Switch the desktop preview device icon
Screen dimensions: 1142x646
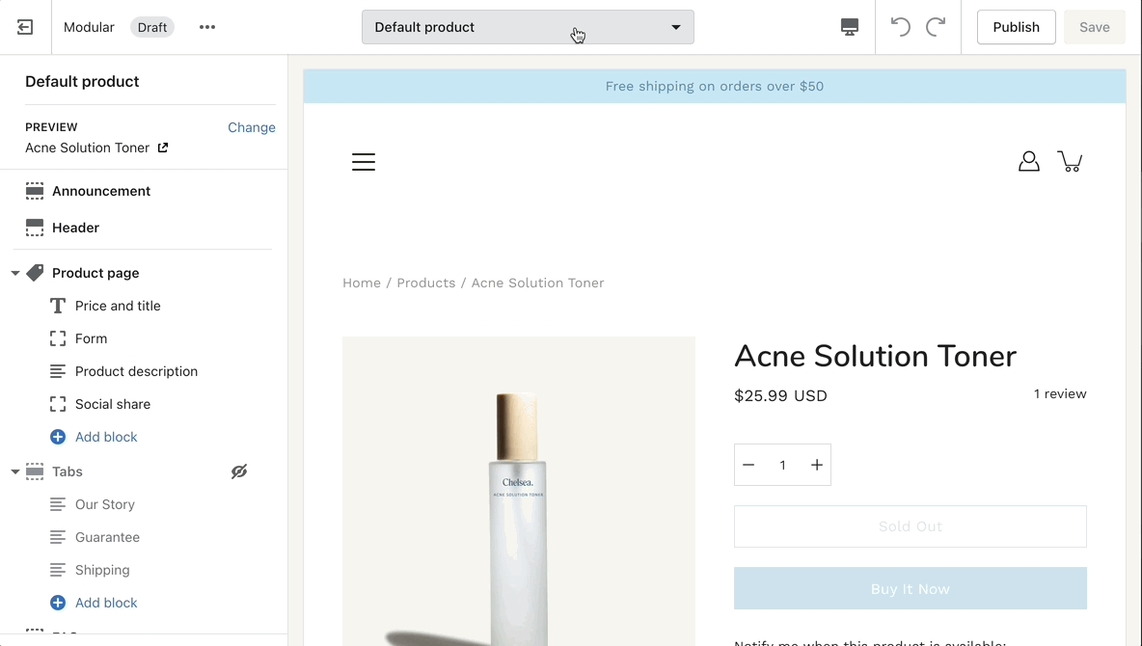pos(850,27)
